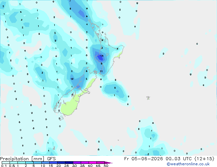This screenshot has height=167, width=217.
Task: Click the 0.5–1 mm legend swatch
Action: point(14,163)
